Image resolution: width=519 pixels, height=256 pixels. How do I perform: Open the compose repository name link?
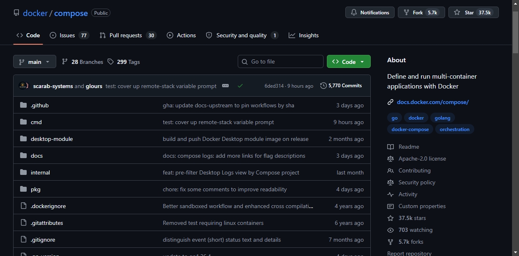71,13
